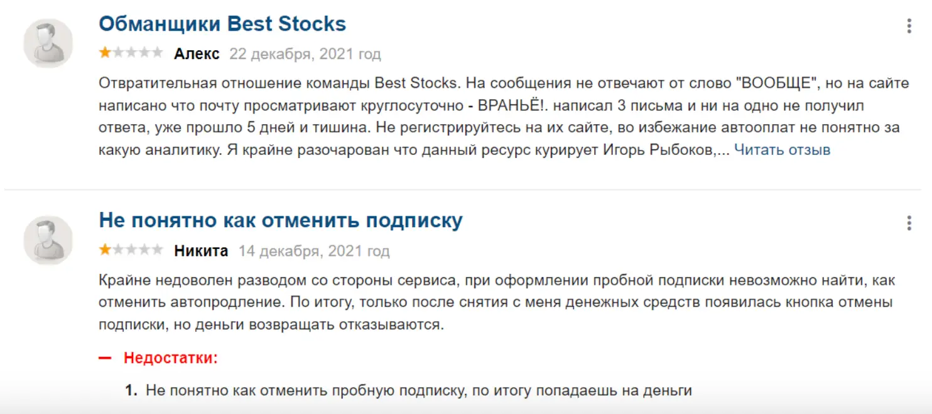Open the three-dot menu on Никита's review

tap(909, 223)
